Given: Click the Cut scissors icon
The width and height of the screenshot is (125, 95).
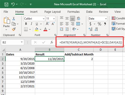Looking at the screenshot, I should (x=14, y=18).
